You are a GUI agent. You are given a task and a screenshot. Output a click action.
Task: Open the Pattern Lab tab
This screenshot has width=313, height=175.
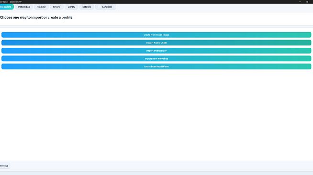coord(24,7)
